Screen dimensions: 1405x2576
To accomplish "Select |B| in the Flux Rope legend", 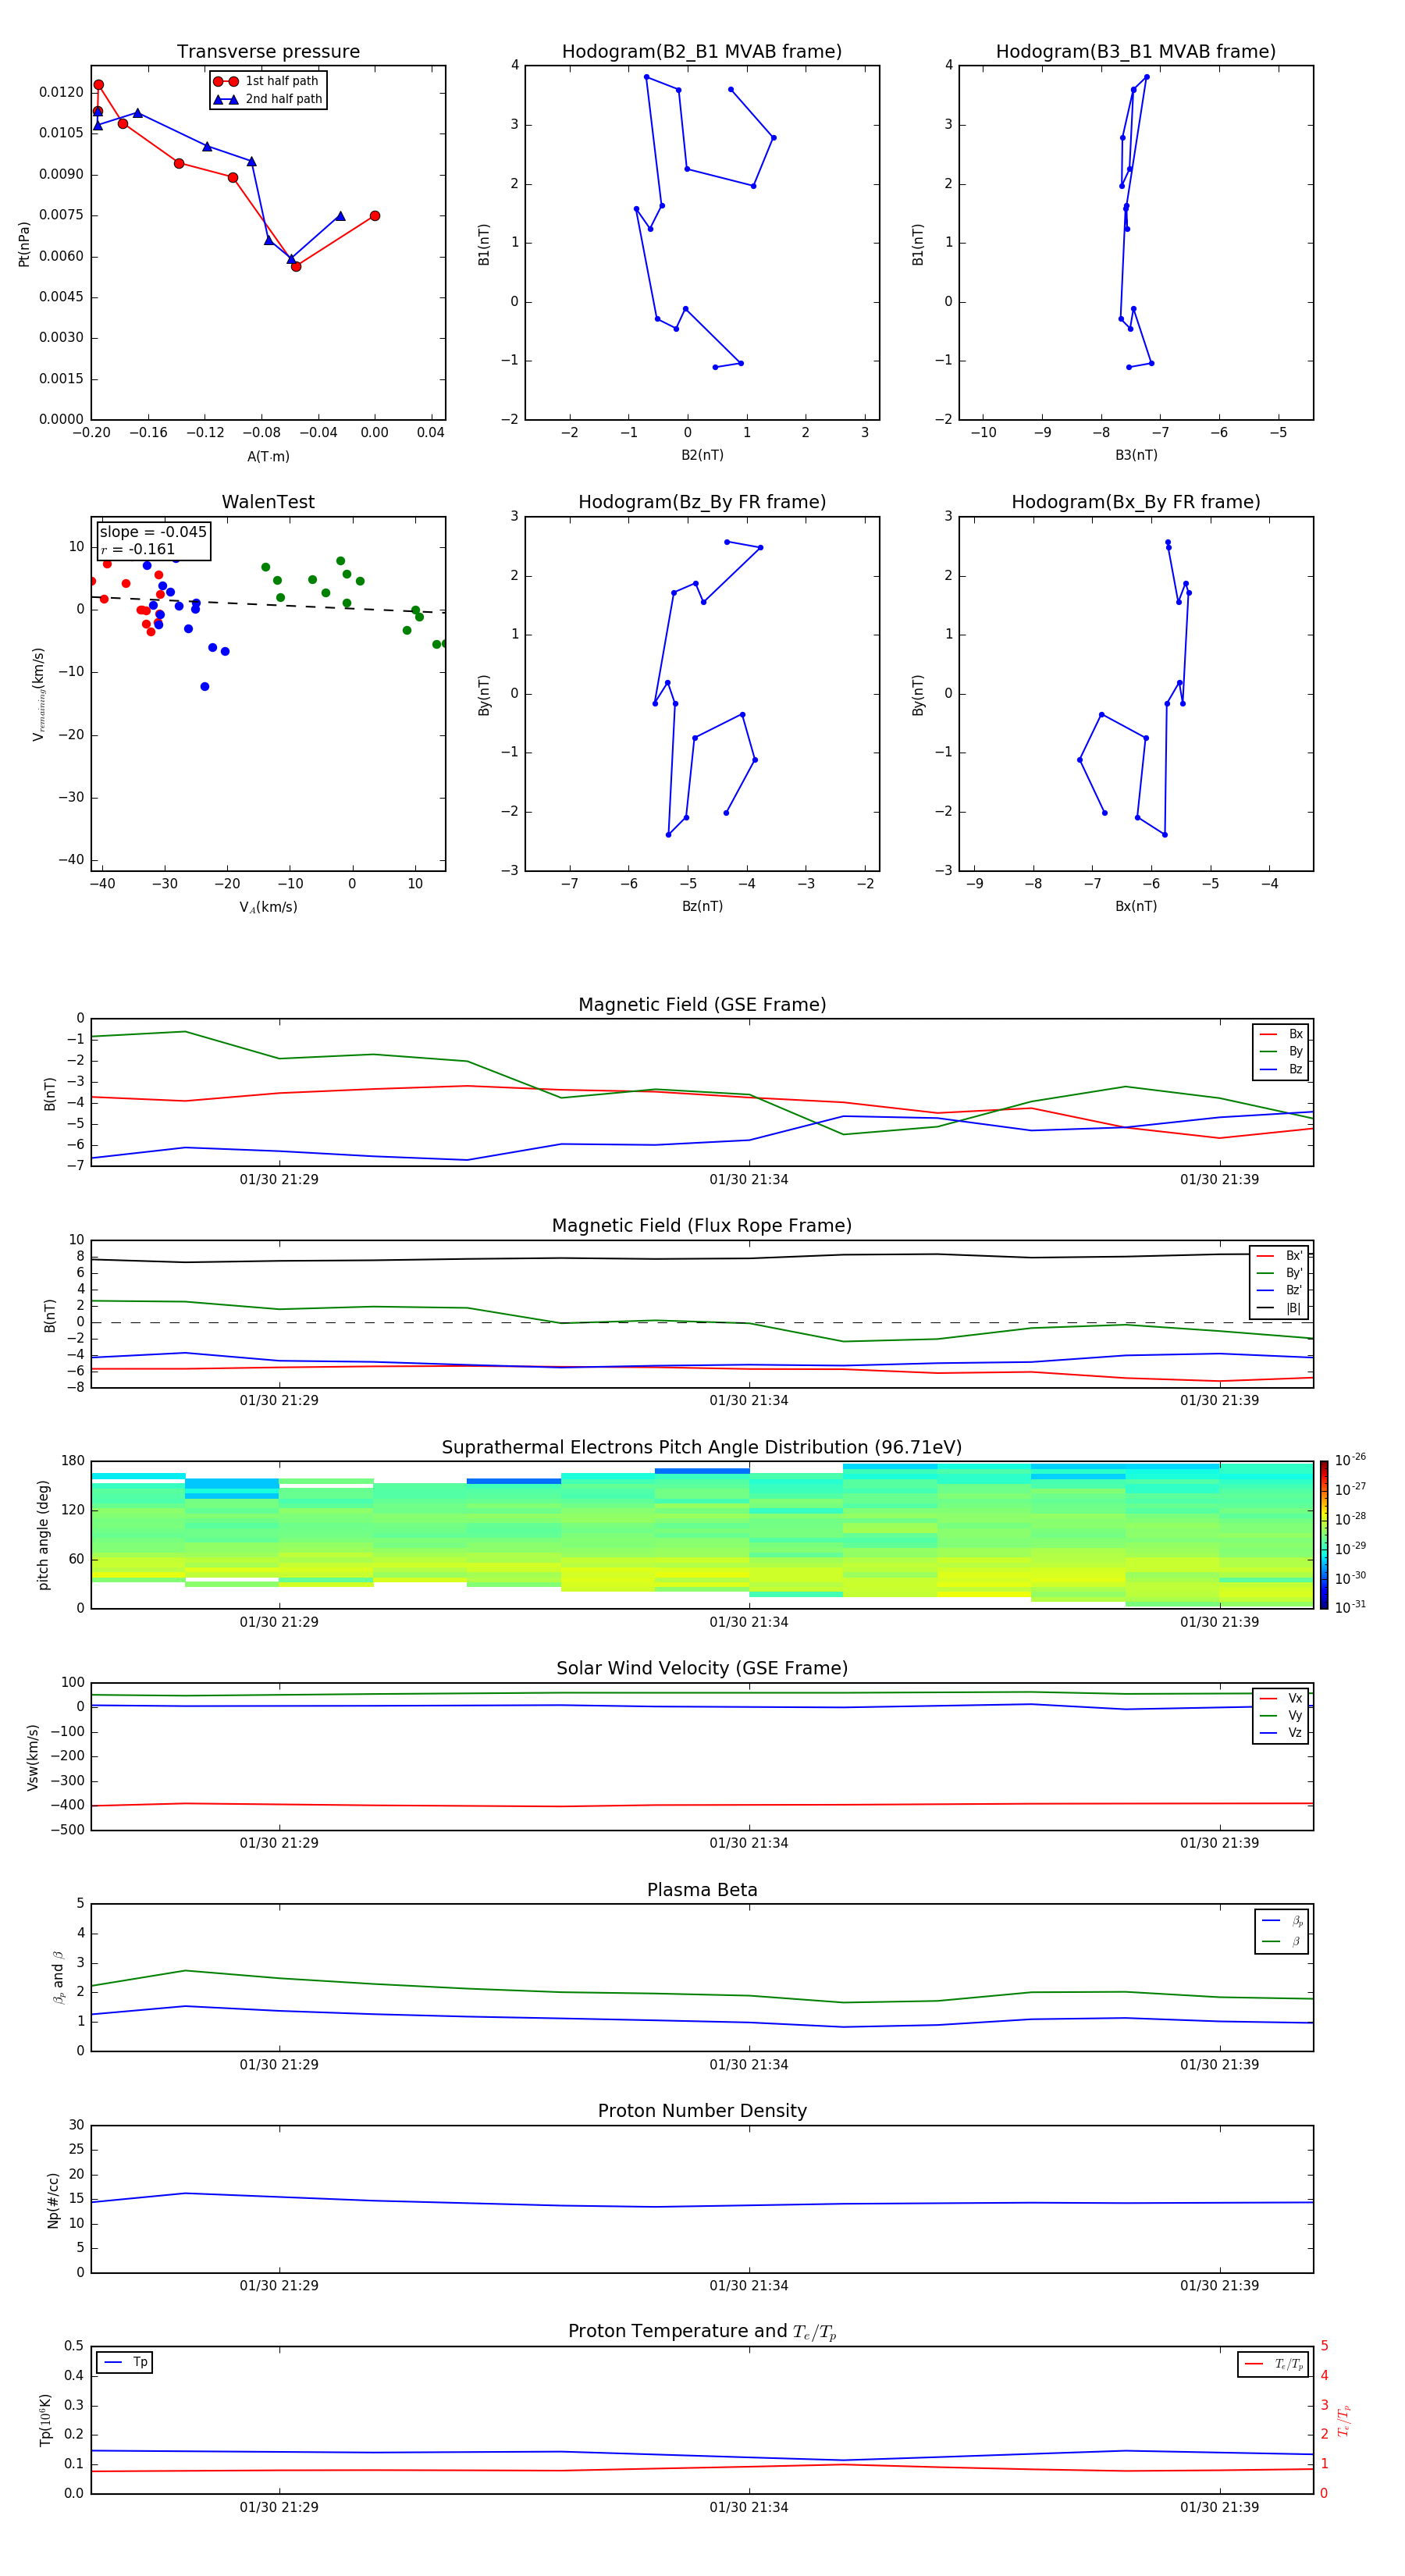I will (x=1280, y=1308).
